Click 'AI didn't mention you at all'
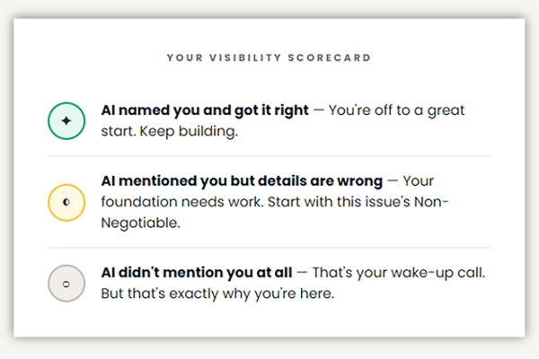Screen dimensions: 539x359 click(197, 273)
